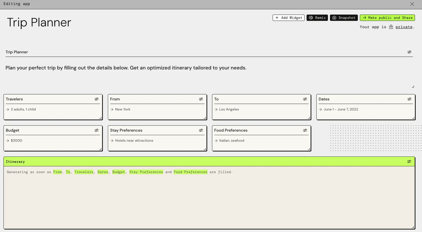Screen dimensions: 422x232
Task: Click Make public and Share button
Action: coord(387,18)
